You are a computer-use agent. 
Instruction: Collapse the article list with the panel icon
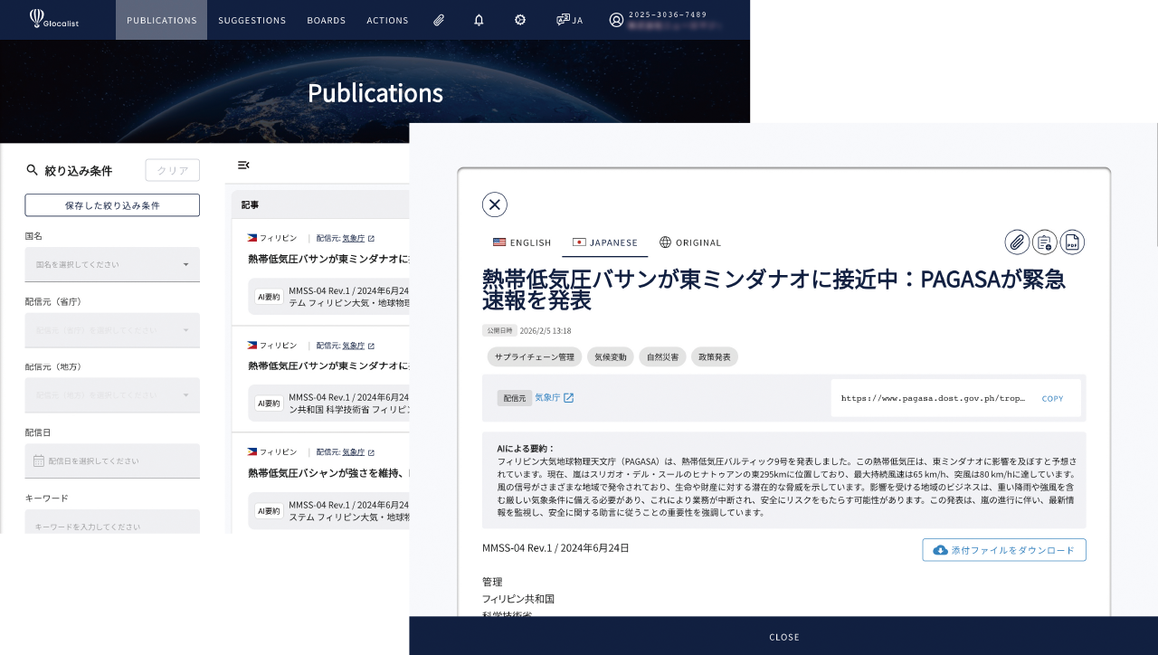click(242, 165)
